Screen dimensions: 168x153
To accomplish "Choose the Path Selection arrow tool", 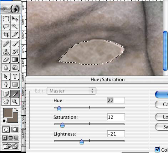I will 6,76.
